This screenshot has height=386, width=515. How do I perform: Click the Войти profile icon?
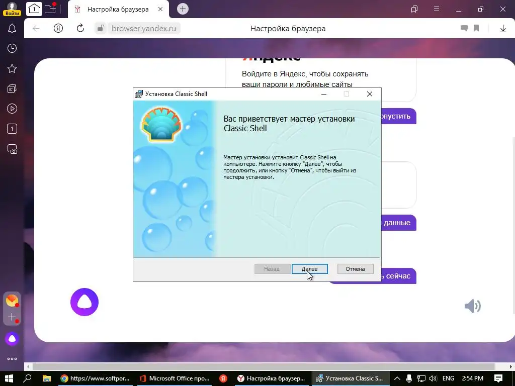point(12,9)
